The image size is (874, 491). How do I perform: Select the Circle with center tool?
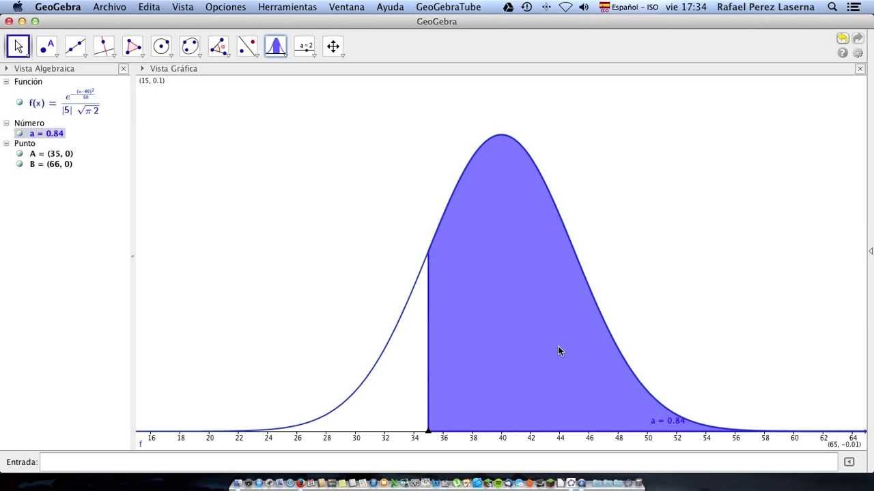coord(161,46)
